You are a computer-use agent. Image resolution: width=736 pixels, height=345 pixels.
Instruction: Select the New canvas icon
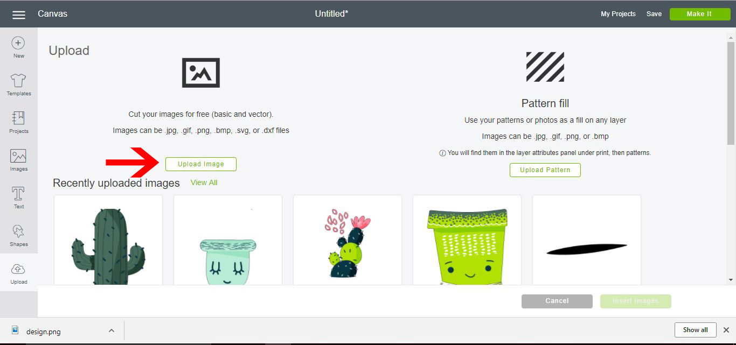18,47
